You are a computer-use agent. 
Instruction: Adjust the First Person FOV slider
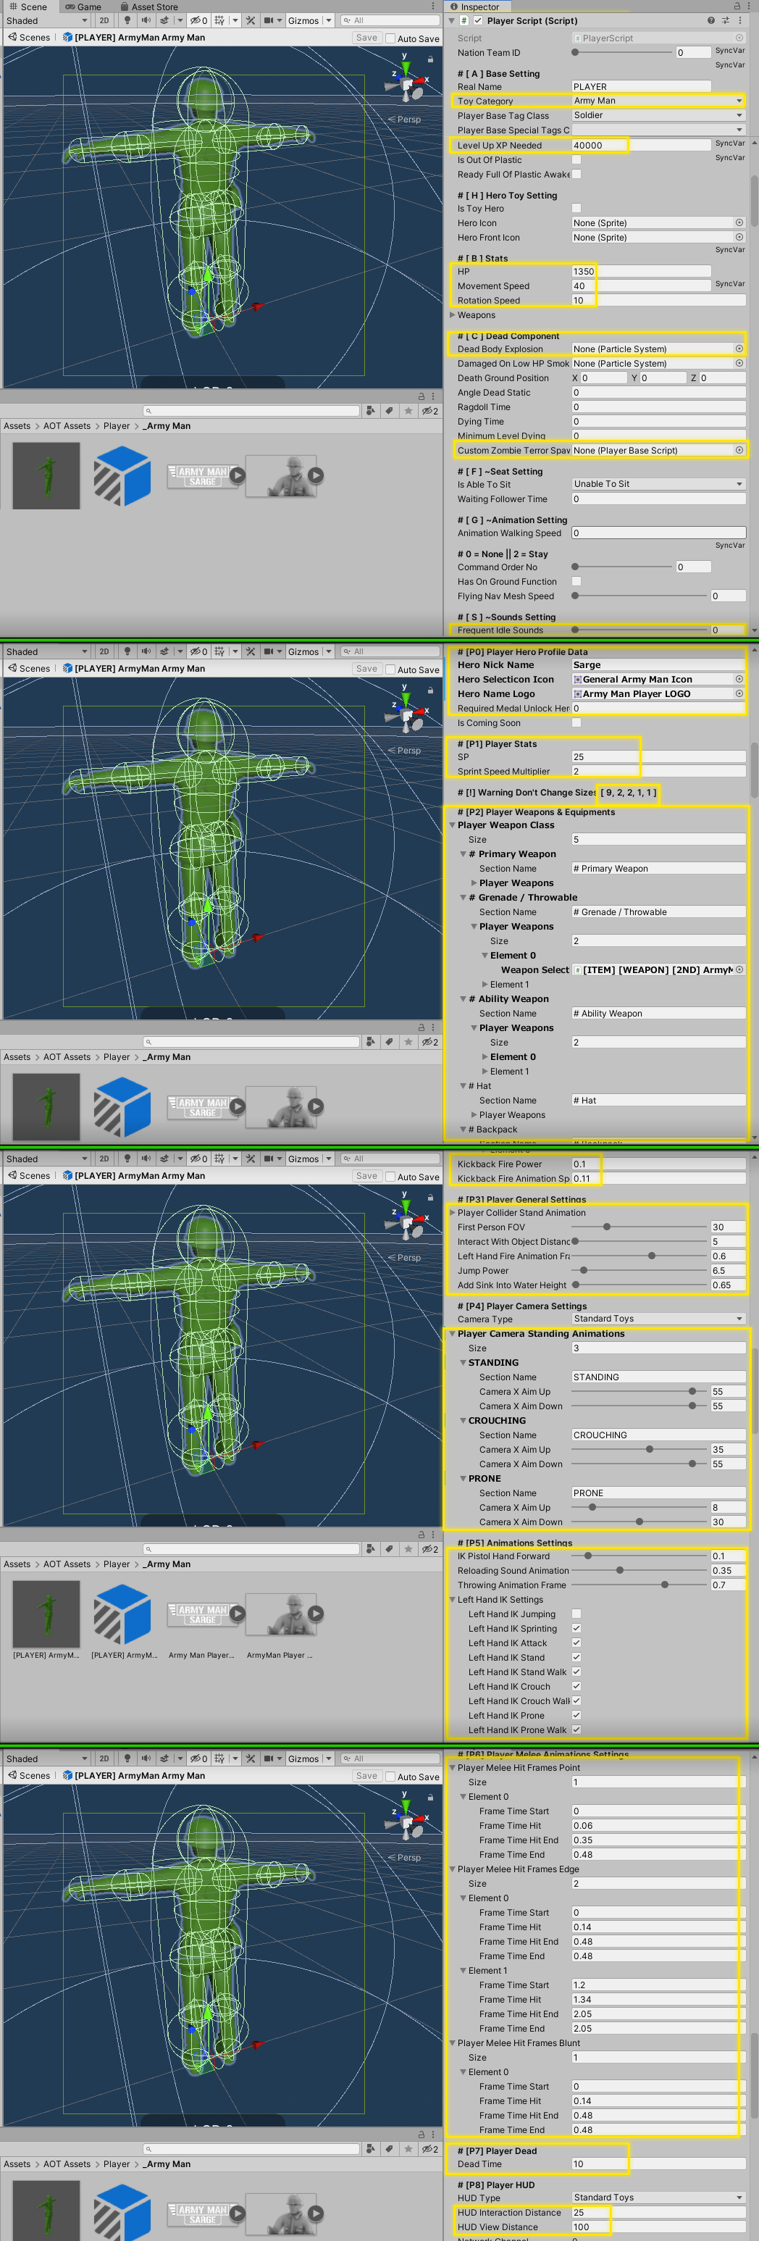coord(639,1227)
